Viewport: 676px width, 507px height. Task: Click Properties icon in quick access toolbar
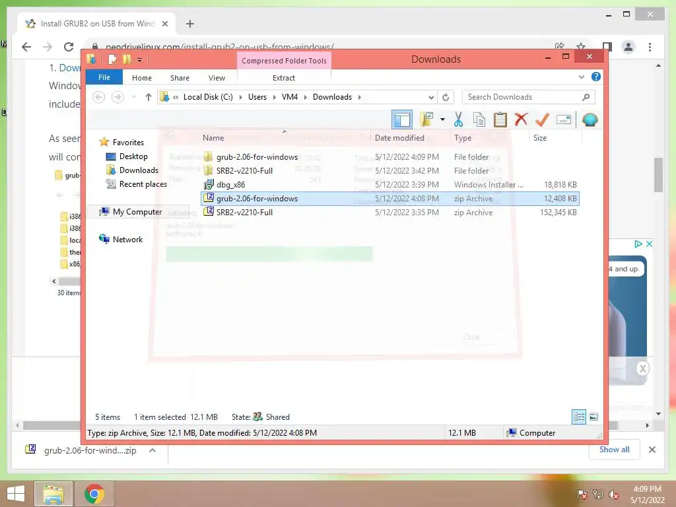pyautogui.click(x=112, y=59)
